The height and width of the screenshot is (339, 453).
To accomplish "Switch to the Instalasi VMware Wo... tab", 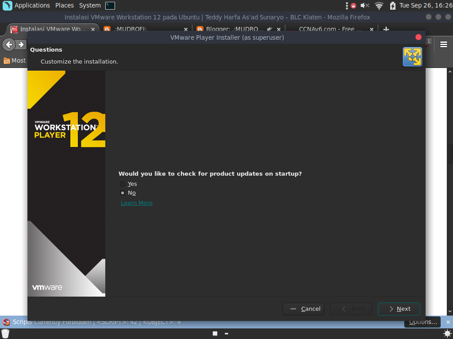I will (53, 29).
